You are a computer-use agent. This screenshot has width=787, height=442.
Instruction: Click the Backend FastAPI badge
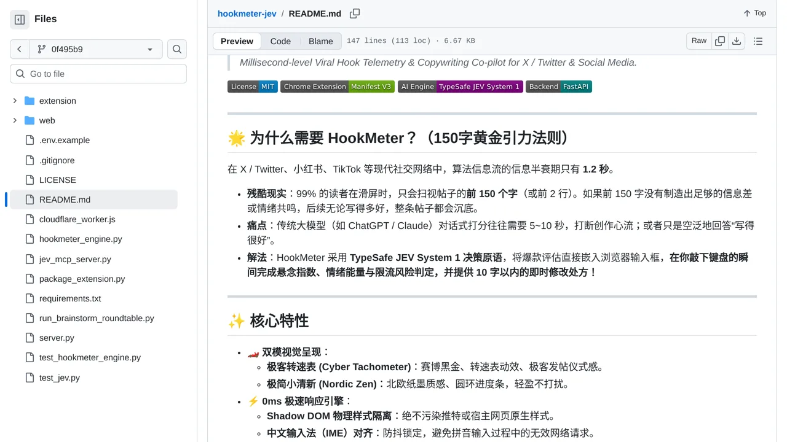559,87
